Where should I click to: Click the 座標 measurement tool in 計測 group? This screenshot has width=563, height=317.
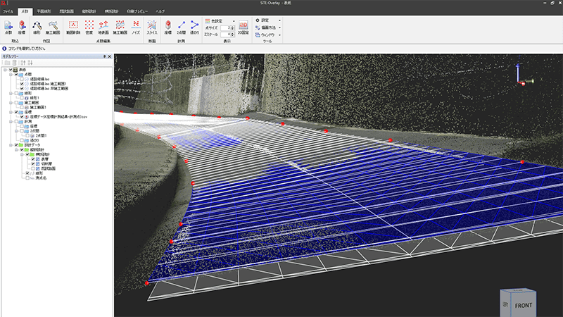pos(168,27)
